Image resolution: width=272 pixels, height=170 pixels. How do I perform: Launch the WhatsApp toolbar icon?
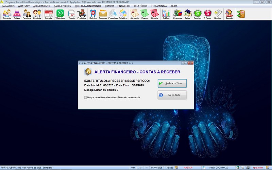coord(60,14)
